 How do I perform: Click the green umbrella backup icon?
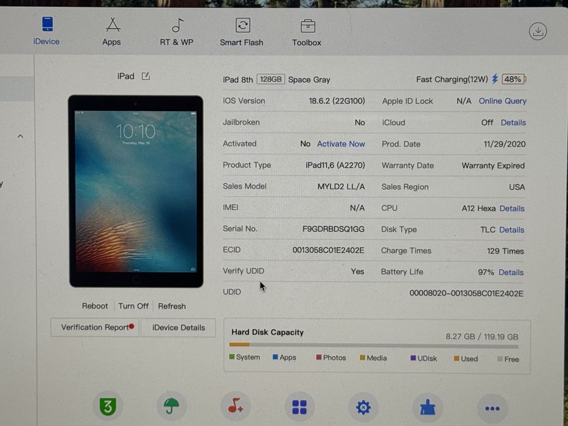[x=171, y=406]
